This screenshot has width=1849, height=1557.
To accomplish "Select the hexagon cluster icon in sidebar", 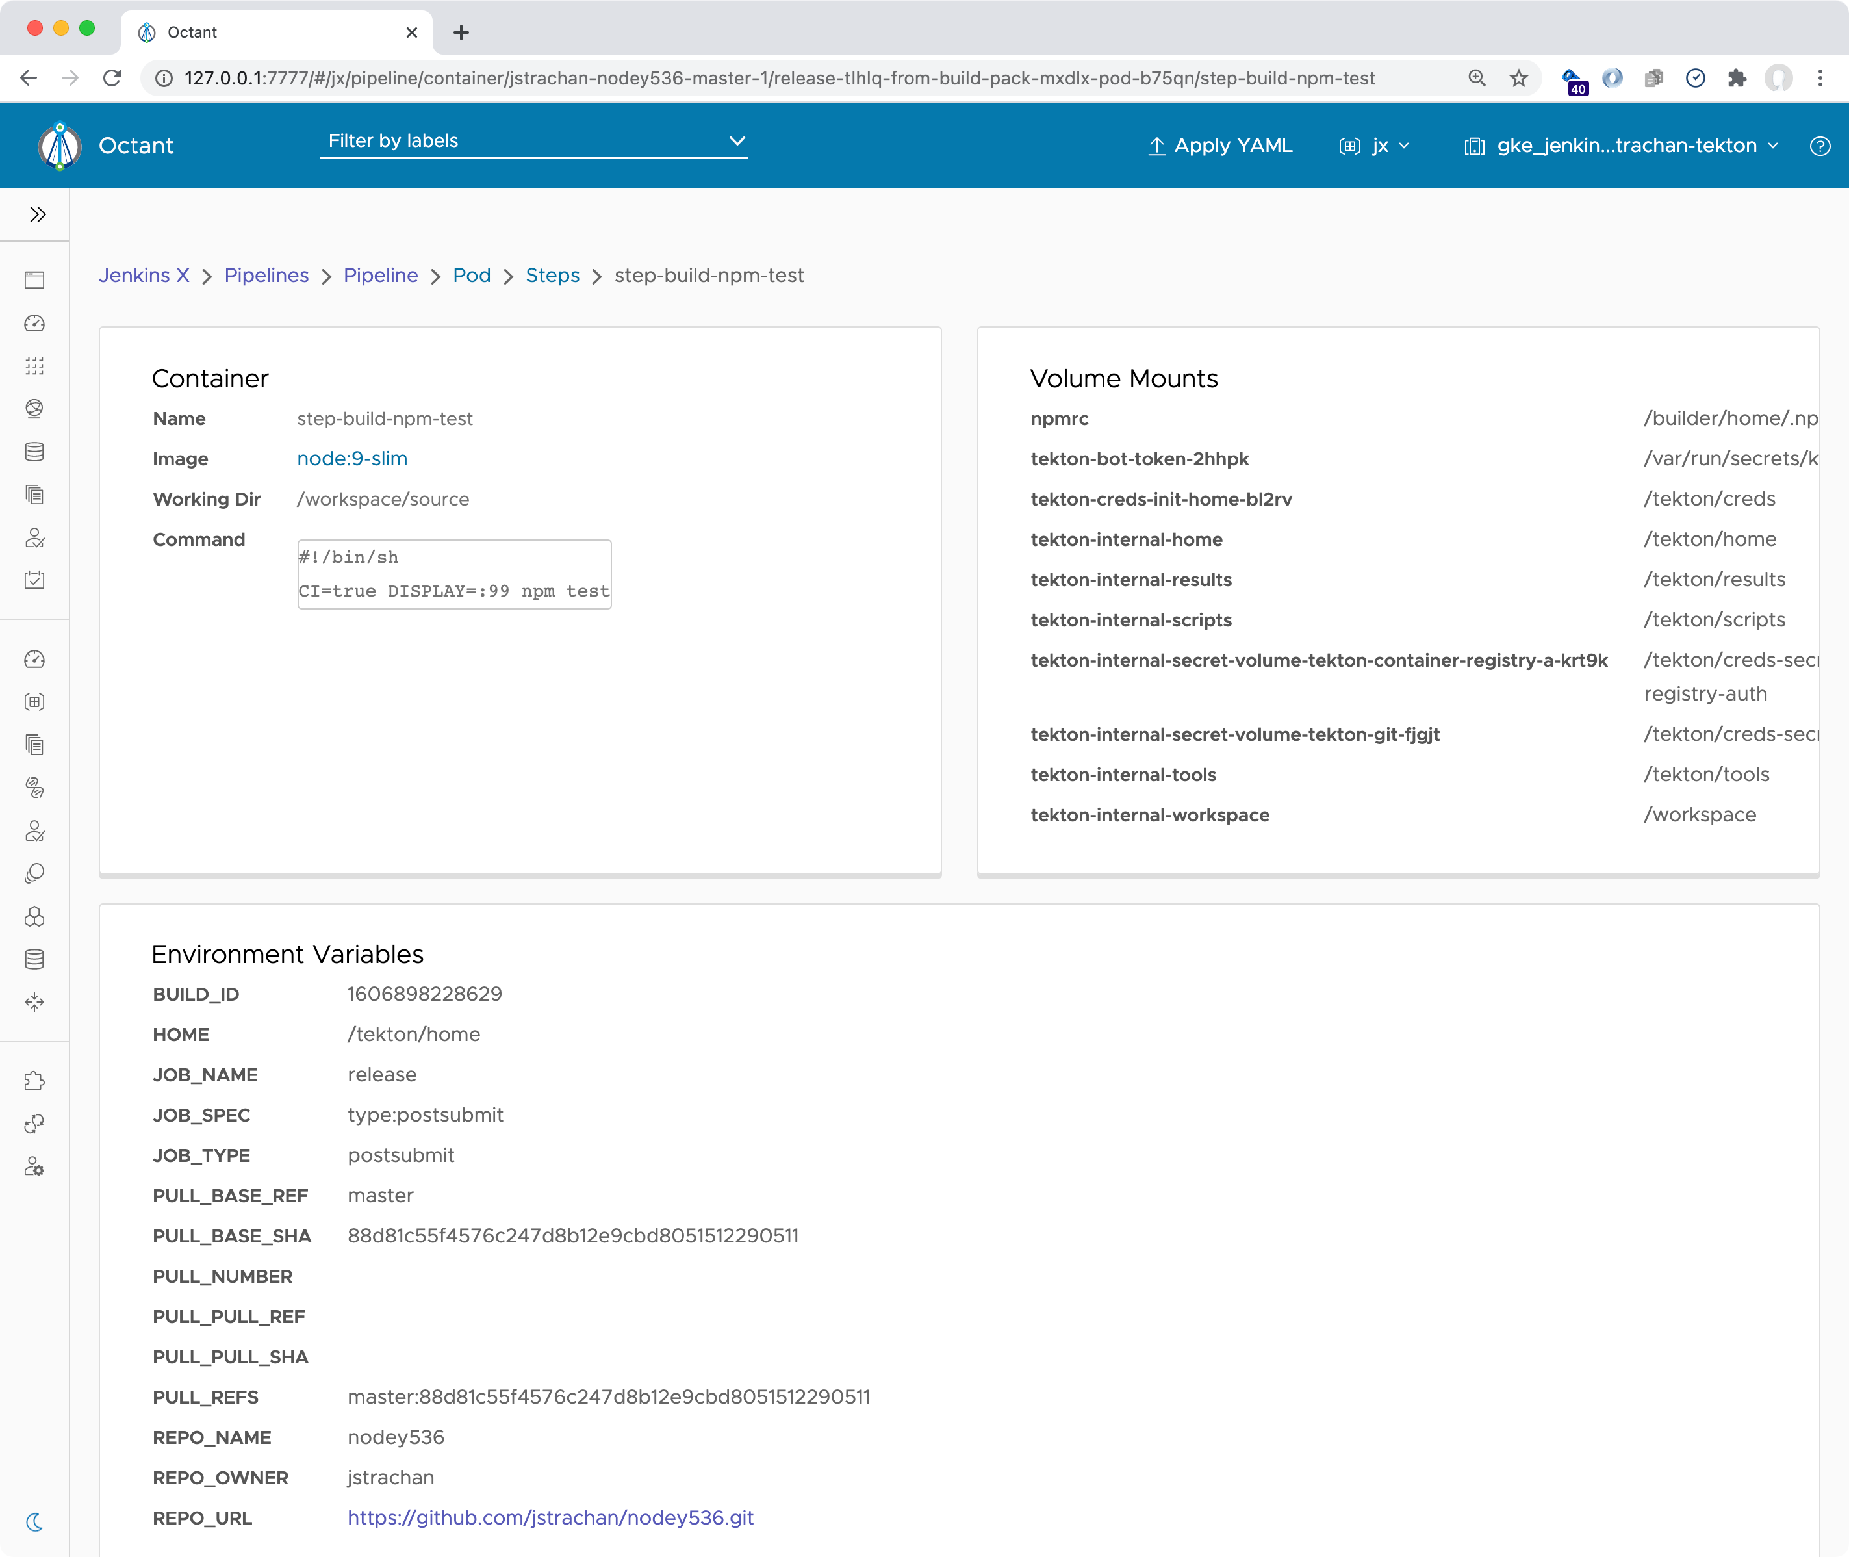I will coord(34,916).
